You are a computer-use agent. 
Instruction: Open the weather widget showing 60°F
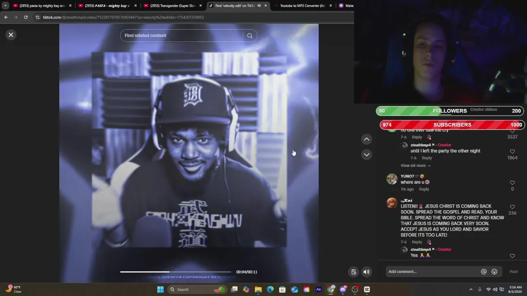13,289
